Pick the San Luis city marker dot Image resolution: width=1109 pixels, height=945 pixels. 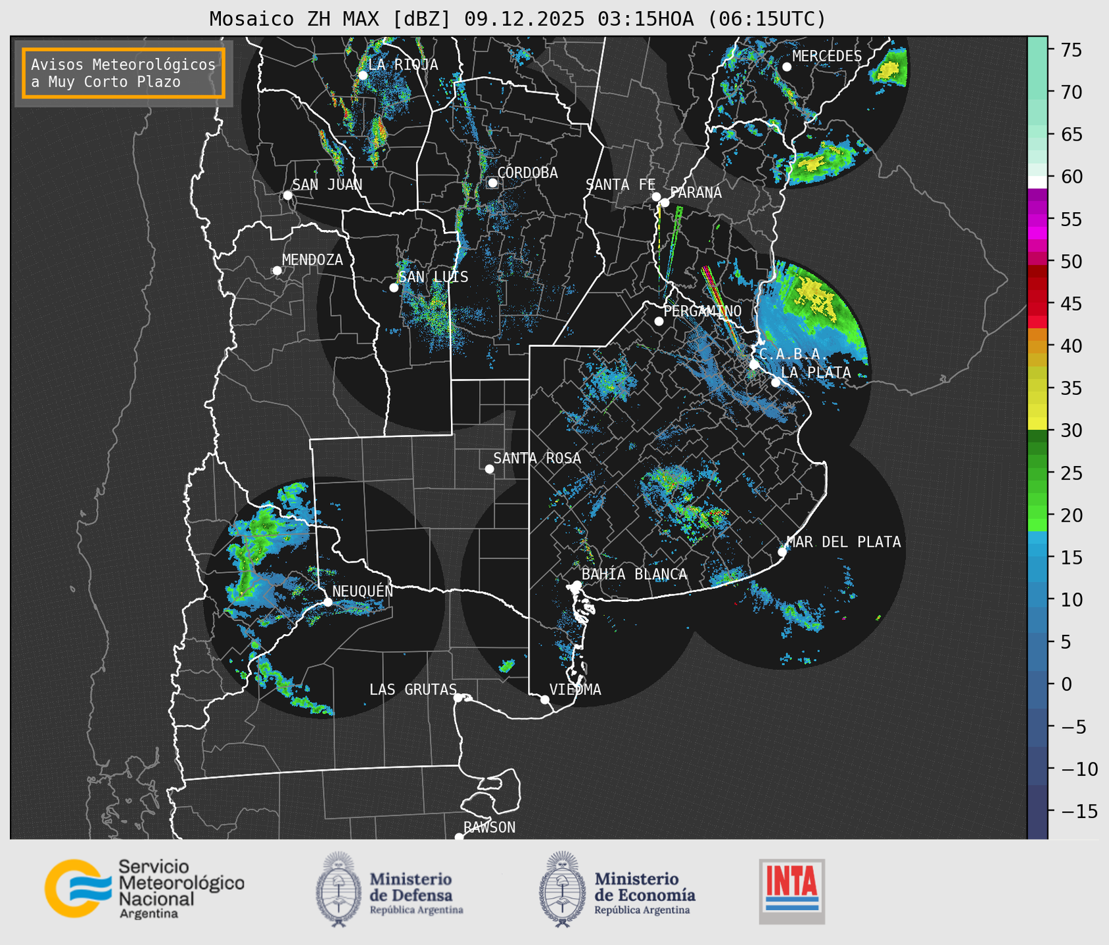coord(394,288)
